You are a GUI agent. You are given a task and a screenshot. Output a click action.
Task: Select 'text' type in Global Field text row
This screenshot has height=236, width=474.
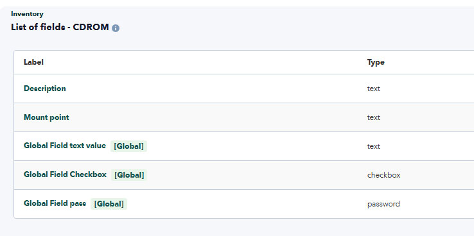pos(374,146)
